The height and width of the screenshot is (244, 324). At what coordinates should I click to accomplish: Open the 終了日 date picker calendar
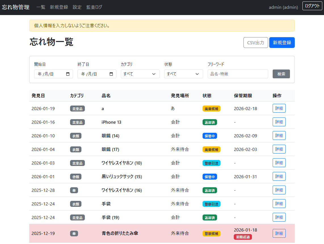pos(111,74)
